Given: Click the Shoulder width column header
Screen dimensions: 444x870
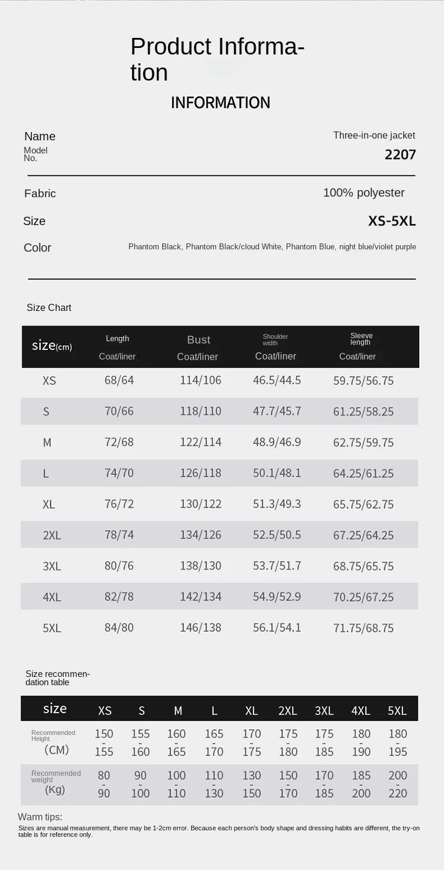Looking at the screenshot, I should point(275,339).
